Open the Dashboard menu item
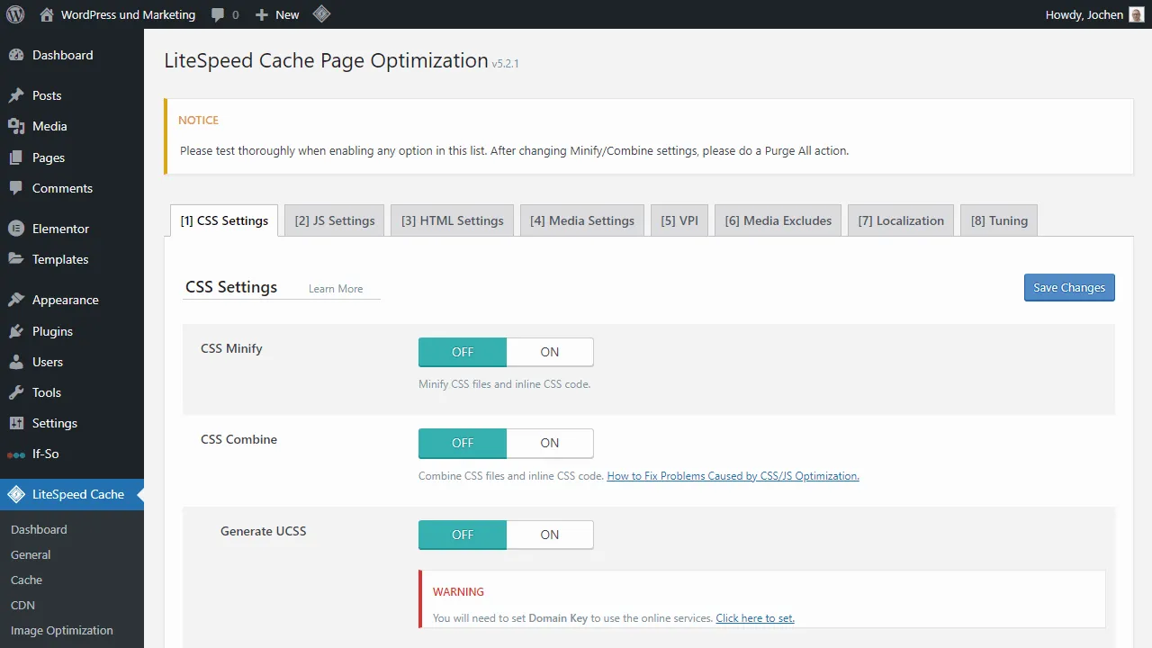The width and height of the screenshot is (1152, 648). 63,55
